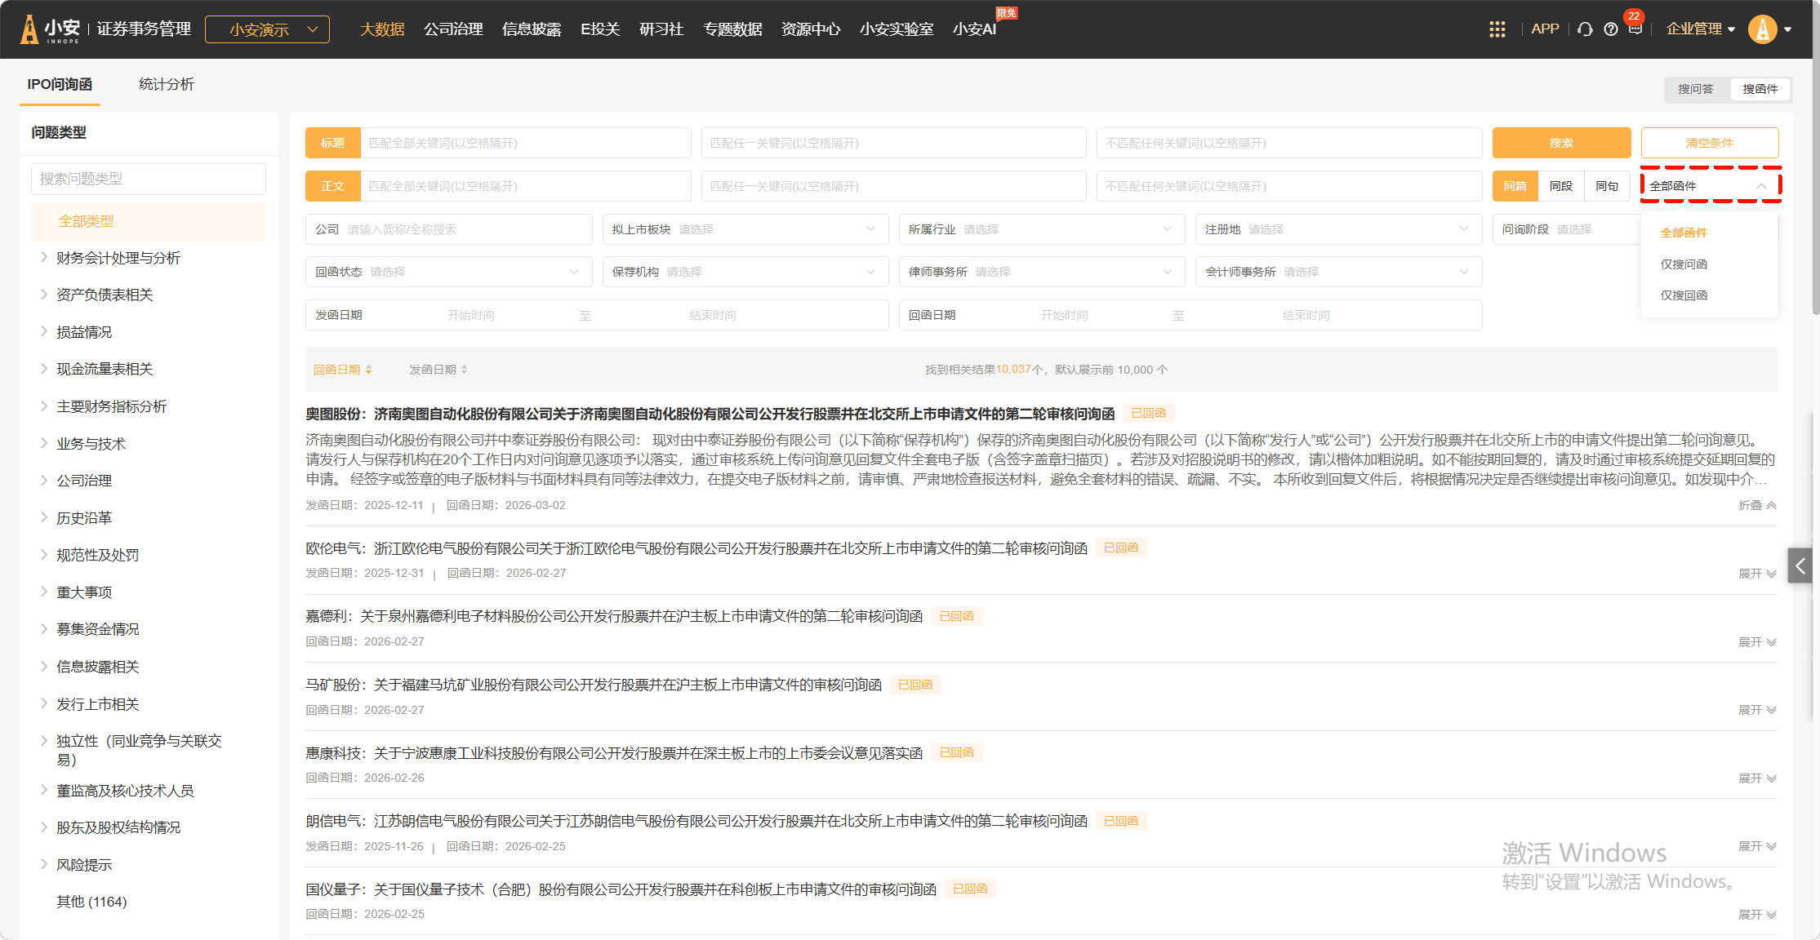Screen dimensions: 1820x940
Task: Click the orange user avatar icon
Action: coord(1762,29)
